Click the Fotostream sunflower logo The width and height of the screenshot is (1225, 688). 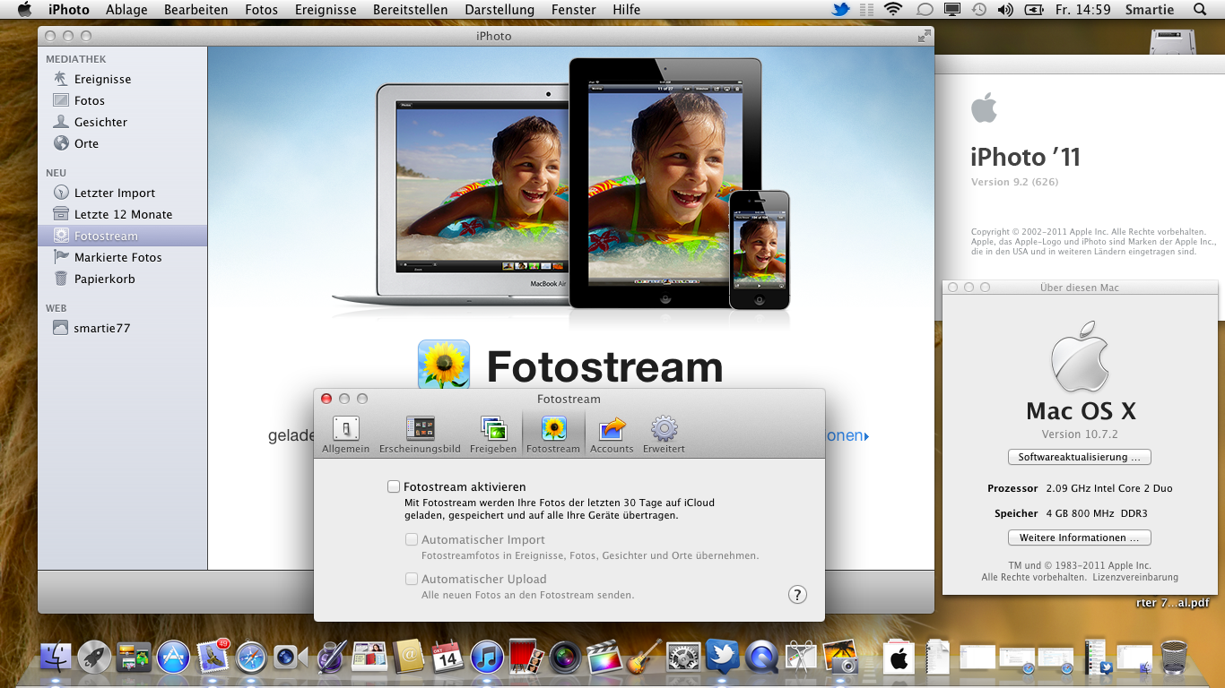(444, 365)
